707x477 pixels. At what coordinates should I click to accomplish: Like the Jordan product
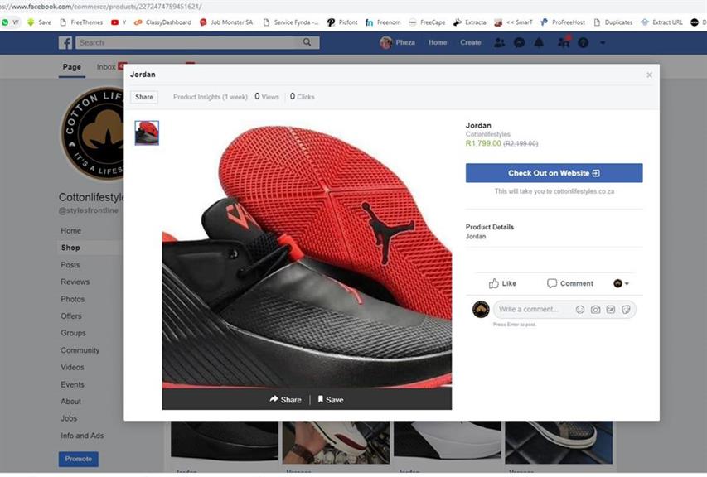pos(502,283)
